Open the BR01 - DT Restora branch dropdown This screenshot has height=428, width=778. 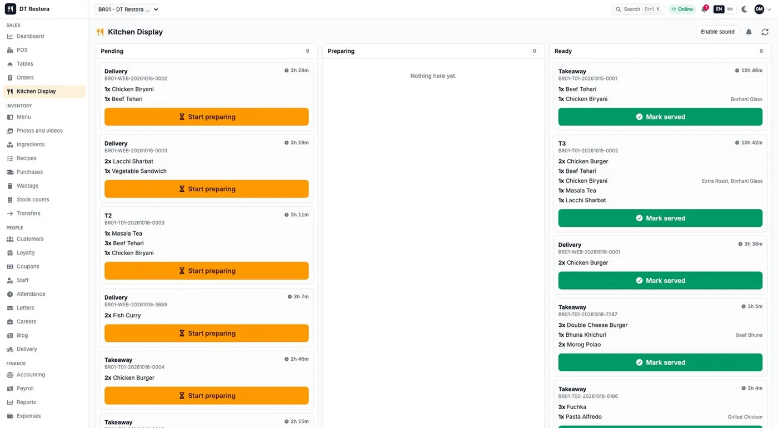[127, 9]
